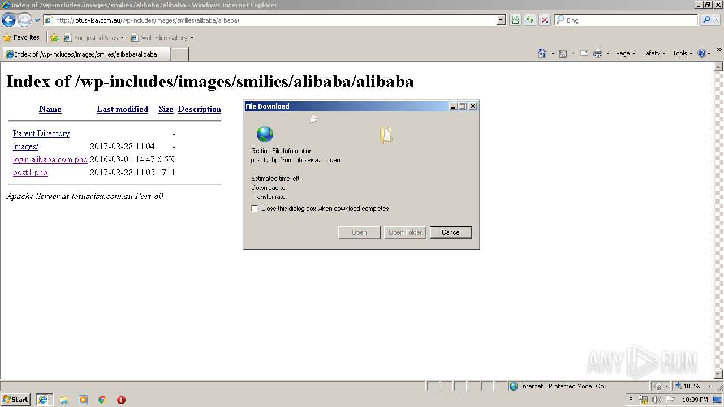Refresh the page with green arrows icon
Screen dimensions: 724x407
(530, 20)
